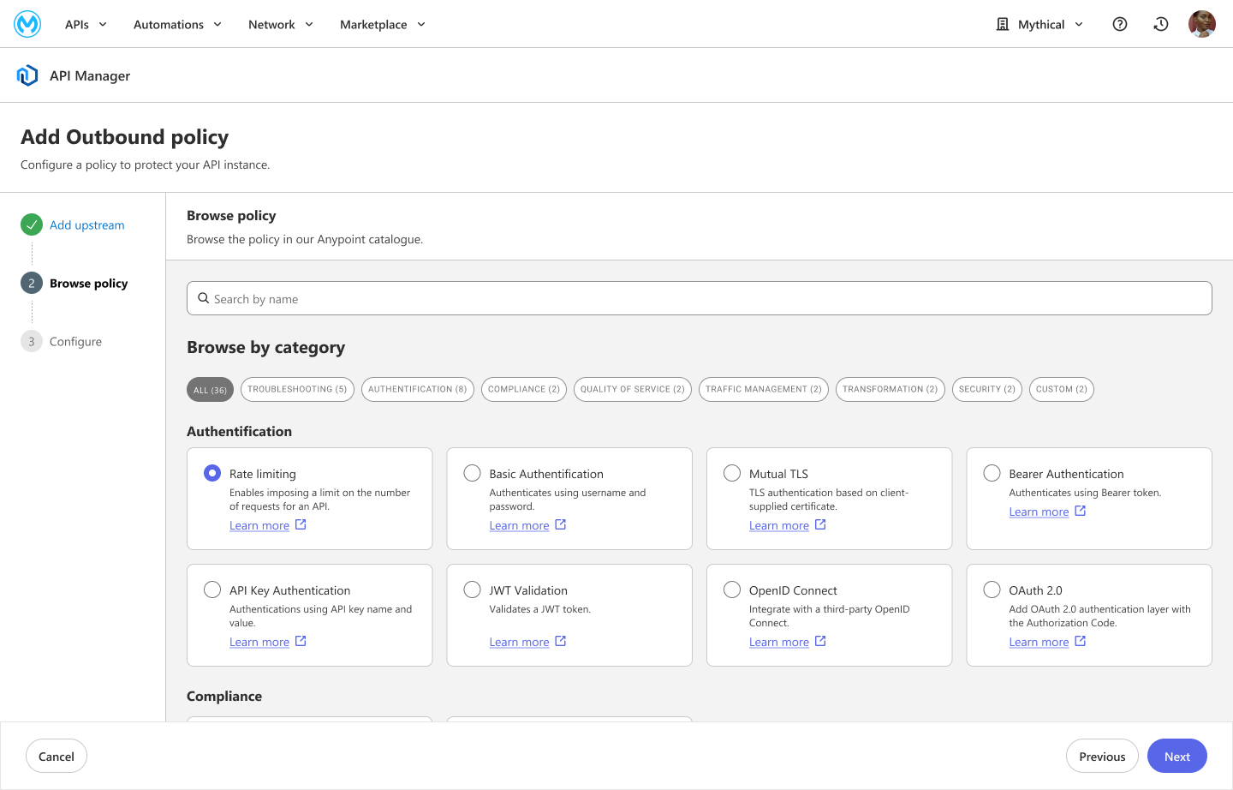The image size is (1233, 790).
Task: Open API Key Authentication external link icon
Action: click(x=301, y=641)
